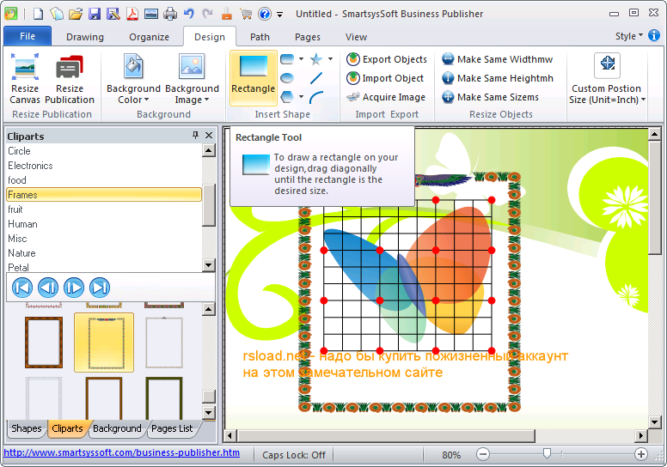667x467 pixels.
Task: Click the orange stamp icon in quick toolbar
Action: [227, 14]
